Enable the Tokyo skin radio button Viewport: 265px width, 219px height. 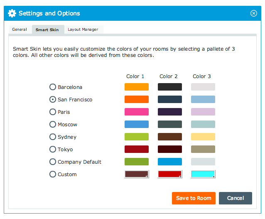[53, 149]
